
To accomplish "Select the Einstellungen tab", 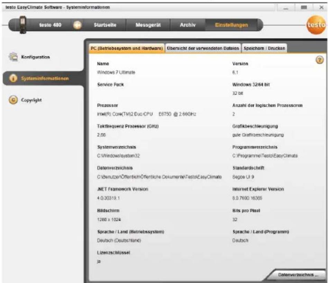I will (231, 25).
